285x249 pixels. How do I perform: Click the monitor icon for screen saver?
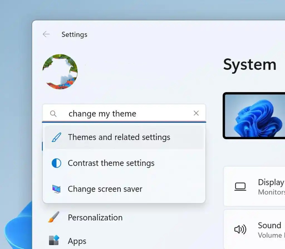click(56, 189)
